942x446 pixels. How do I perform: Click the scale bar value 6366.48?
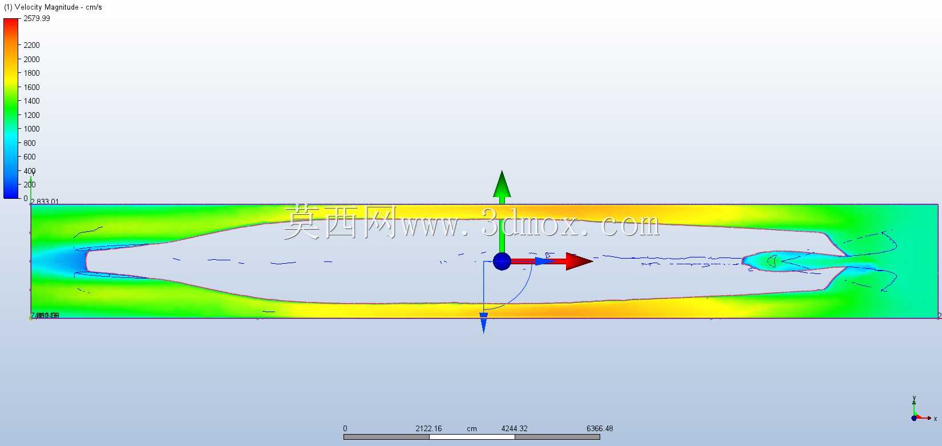(x=600, y=428)
